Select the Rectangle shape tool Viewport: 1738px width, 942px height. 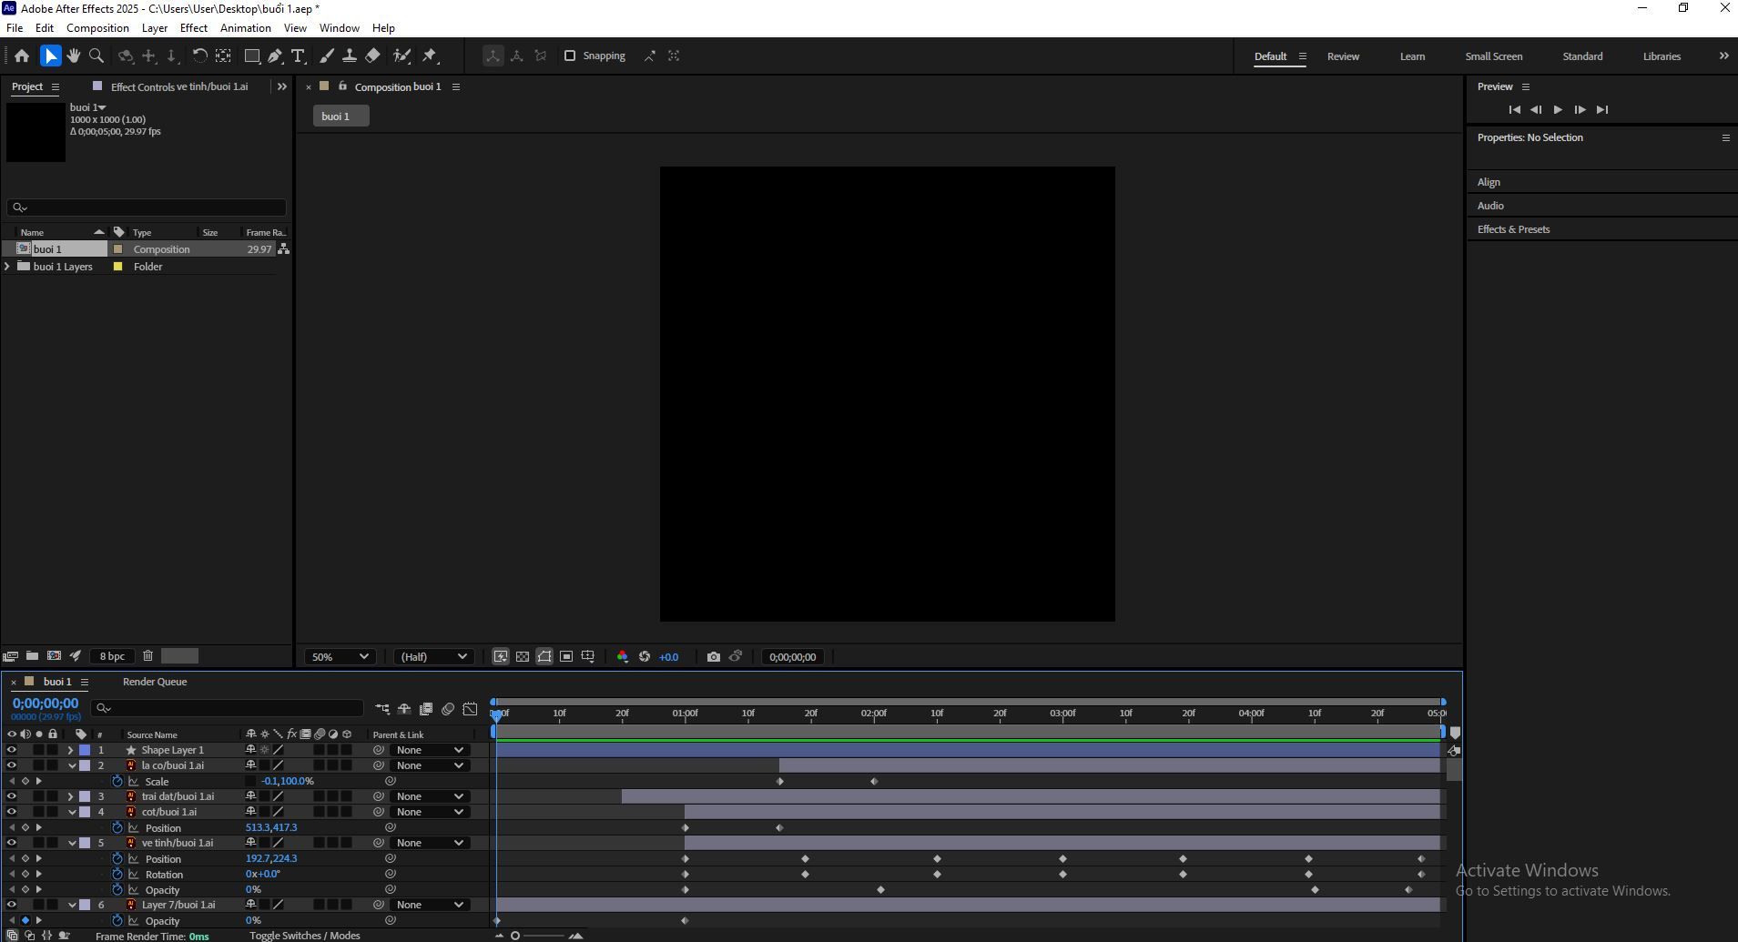pos(252,56)
